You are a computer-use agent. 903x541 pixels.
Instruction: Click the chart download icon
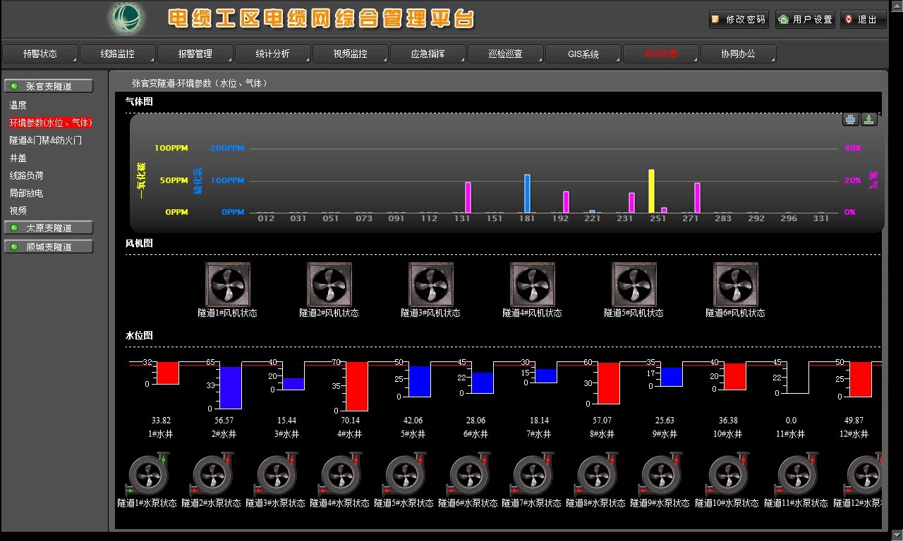pyautogui.click(x=869, y=120)
